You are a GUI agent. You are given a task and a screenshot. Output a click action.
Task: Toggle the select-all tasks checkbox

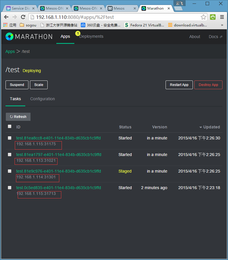pyautogui.click(x=10, y=127)
